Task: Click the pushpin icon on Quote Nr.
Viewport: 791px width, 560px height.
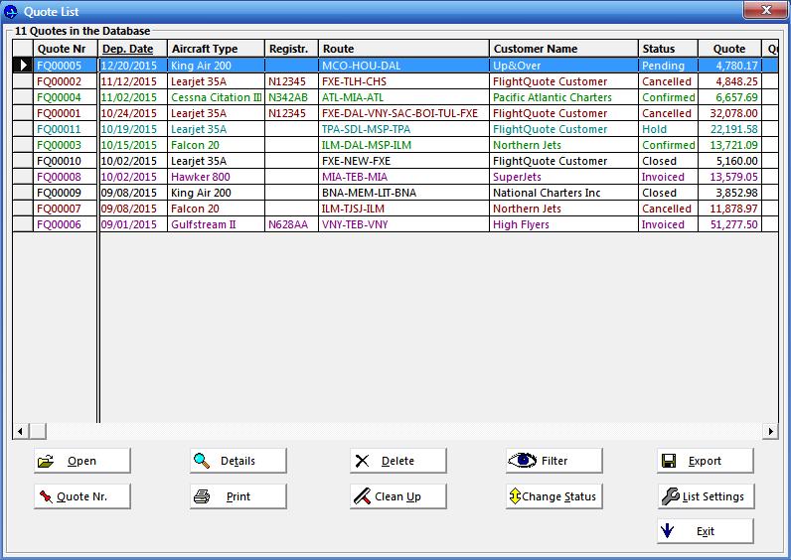Action: pyautogui.click(x=46, y=496)
